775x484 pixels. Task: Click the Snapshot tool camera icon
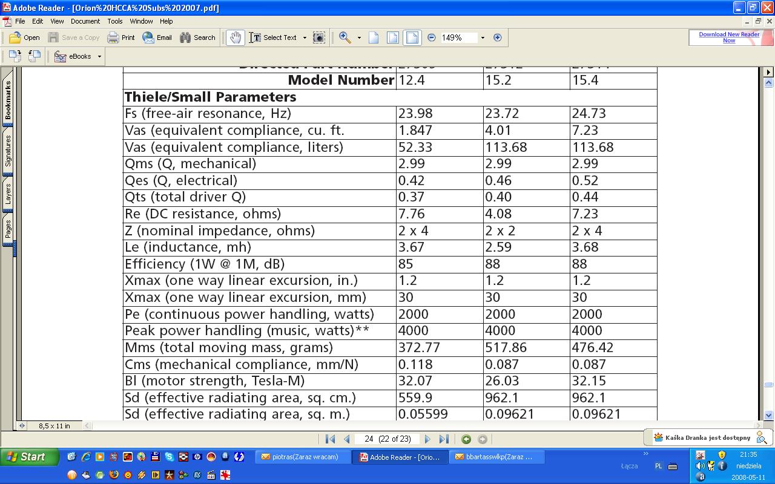pyautogui.click(x=318, y=38)
